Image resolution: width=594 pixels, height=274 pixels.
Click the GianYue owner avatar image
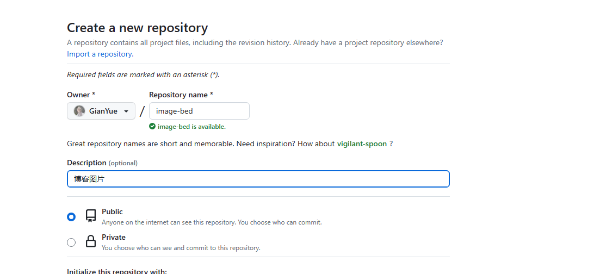point(79,111)
